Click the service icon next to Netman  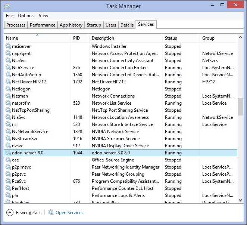(8, 96)
